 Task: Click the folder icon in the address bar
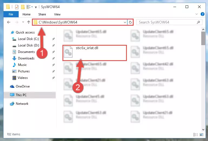(35, 22)
